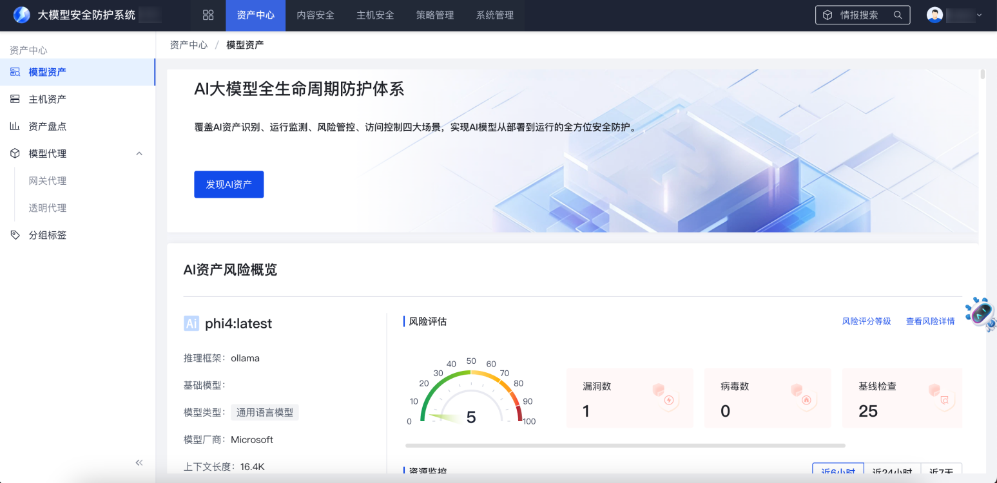Click the magnifier icon in the 情报搜索 box
The height and width of the screenshot is (483, 997).
[x=898, y=15]
